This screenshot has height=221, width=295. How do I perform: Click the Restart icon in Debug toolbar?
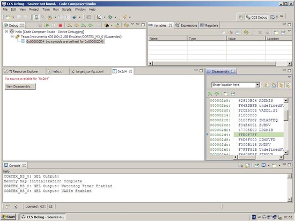[x=117, y=25]
